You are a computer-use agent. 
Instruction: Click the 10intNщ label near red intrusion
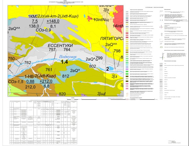pyautogui.click(x=101, y=20)
